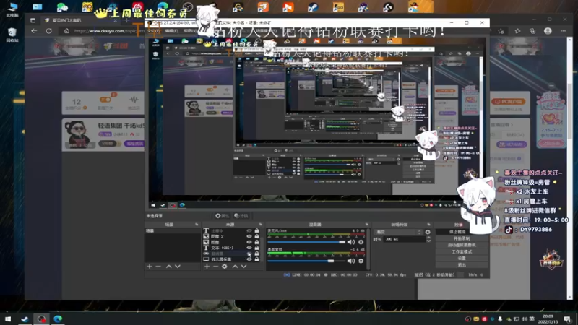Open the scene transition type dropdown
The image size is (578, 325).
398,232
